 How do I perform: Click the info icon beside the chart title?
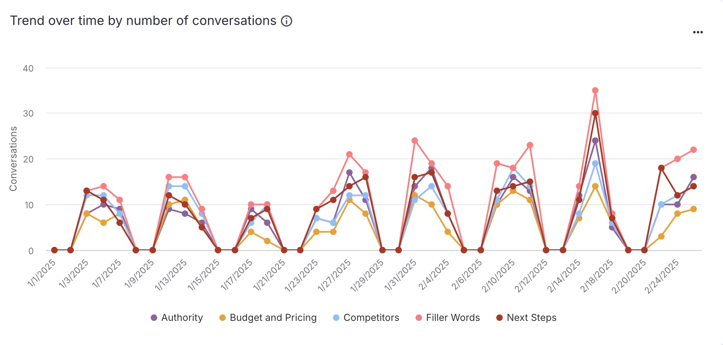click(287, 21)
